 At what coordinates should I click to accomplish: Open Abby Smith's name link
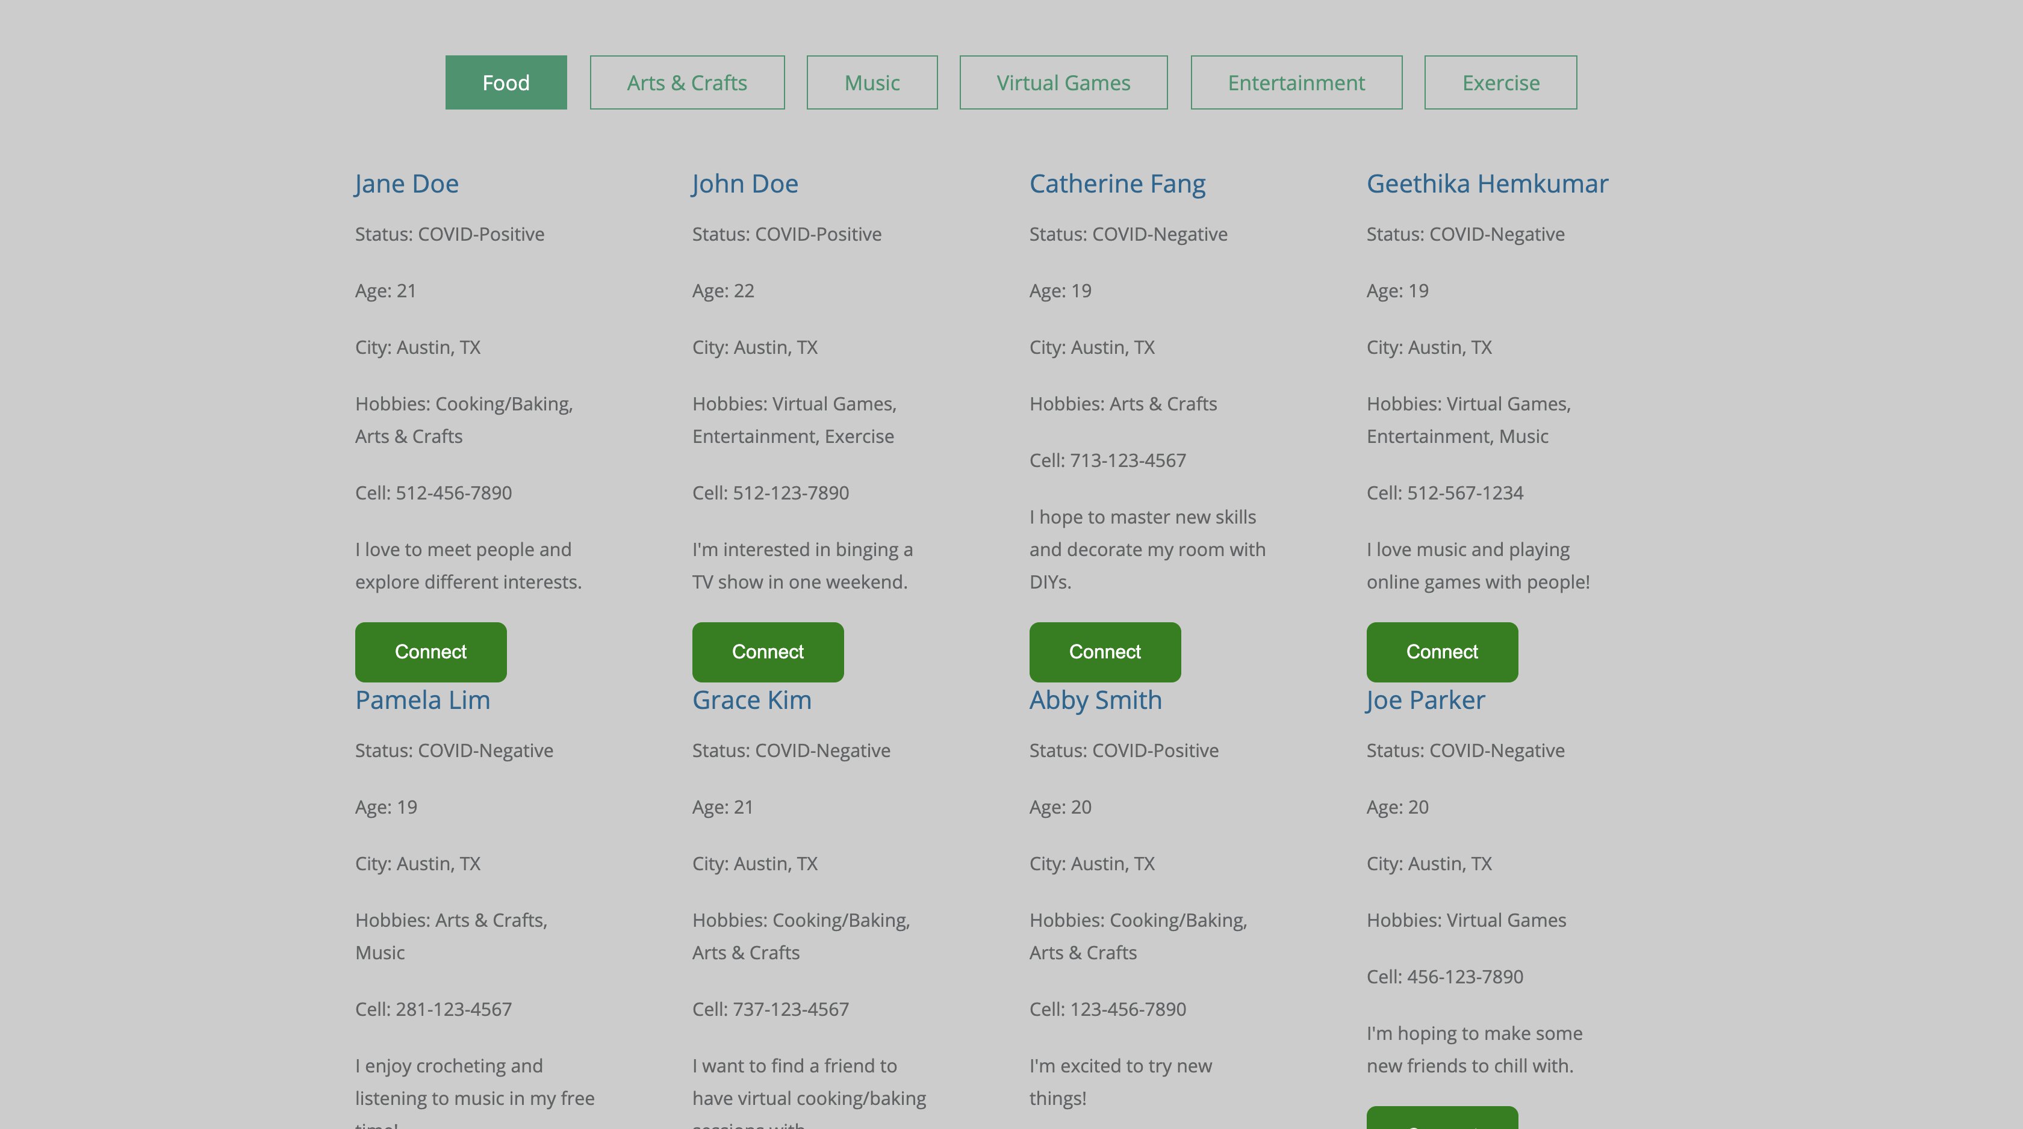click(1095, 699)
